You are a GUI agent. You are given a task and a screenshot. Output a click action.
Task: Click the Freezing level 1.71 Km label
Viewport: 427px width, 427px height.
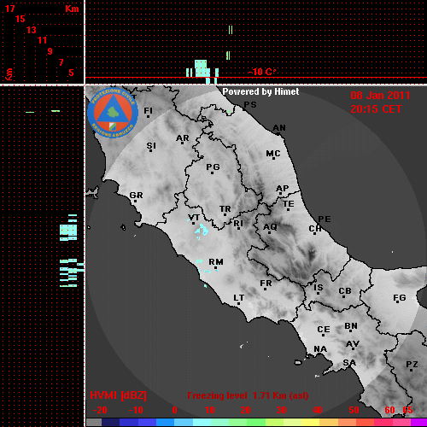(x=248, y=395)
